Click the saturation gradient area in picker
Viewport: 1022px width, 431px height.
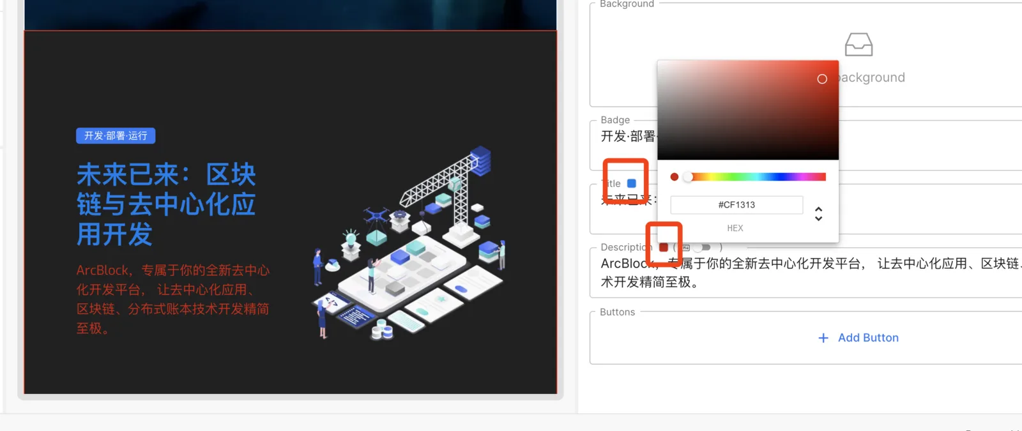click(748, 110)
